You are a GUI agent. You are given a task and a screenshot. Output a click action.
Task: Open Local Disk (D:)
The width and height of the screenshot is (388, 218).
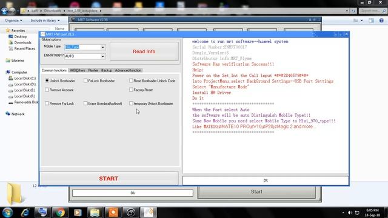click(25, 84)
